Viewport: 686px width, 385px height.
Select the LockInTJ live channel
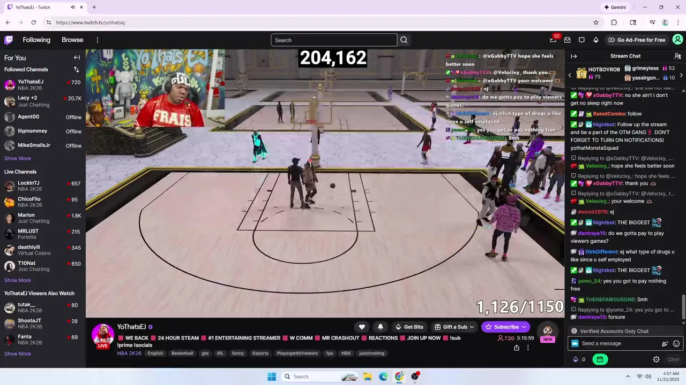(x=43, y=186)
